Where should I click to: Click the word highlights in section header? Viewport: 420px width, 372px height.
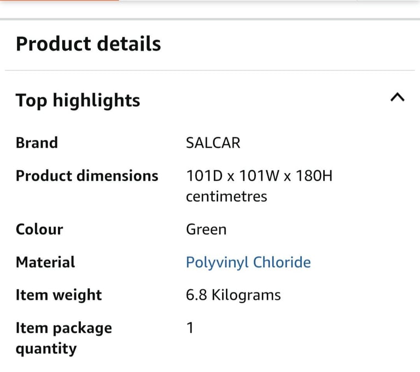(x=96, y=101)
